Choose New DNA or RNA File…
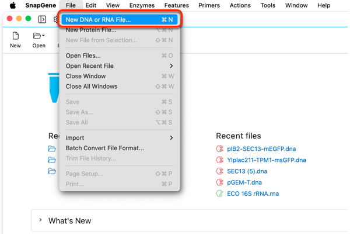 coord(120,20)
